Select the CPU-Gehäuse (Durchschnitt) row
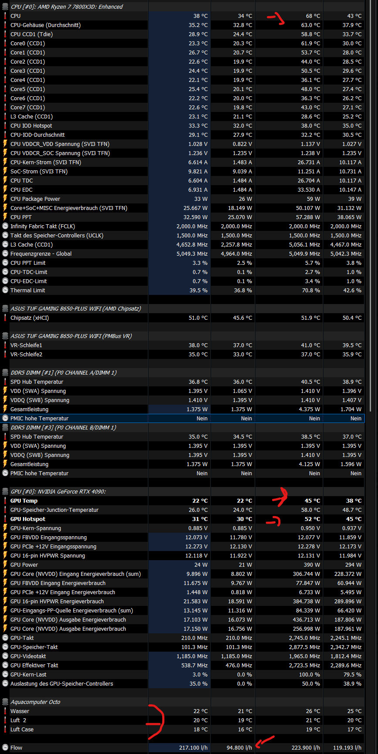The image size is (378, 754). (x=182, y=25)
